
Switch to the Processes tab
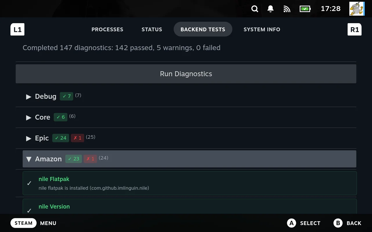coord(107,29)
